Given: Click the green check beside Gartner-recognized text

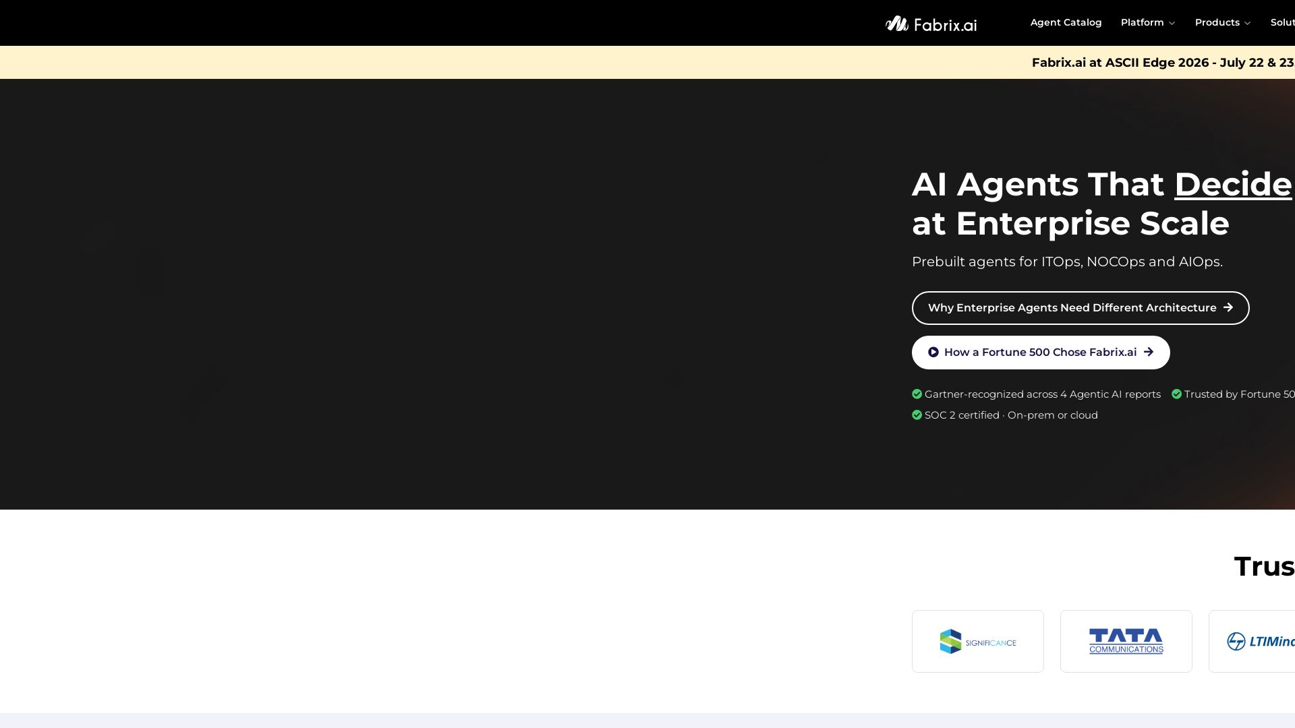Looking at the screenshot, I should tap(917, 394).
